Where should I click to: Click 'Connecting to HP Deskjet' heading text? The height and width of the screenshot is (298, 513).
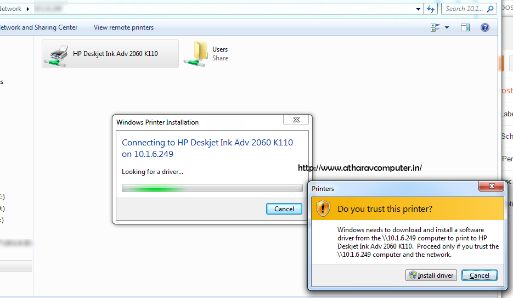(x=207, y=148)
